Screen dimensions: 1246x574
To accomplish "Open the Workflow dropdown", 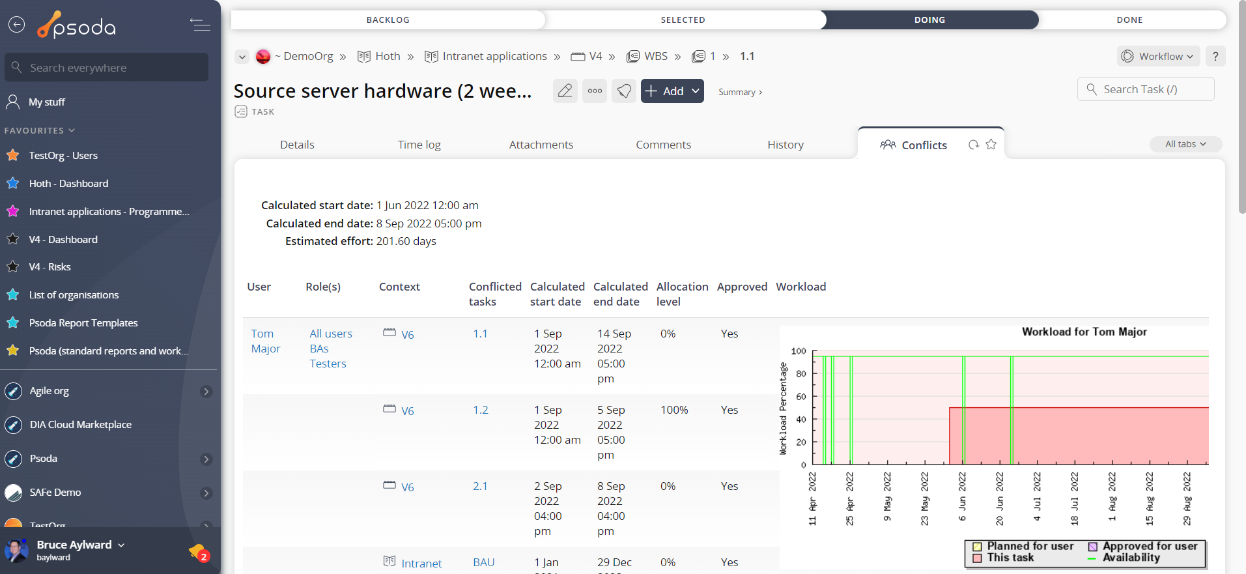I will [x=1157, y=56].
